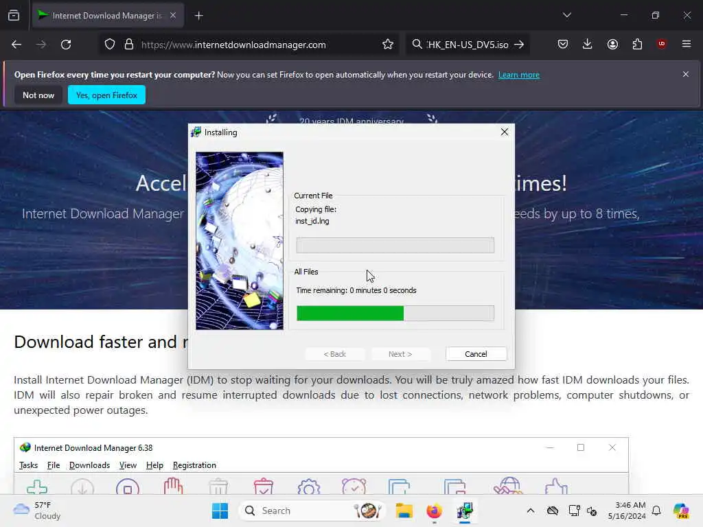703x527 pixels.
Task: Show hidden system tray icons
Action: click(x=531, y=511)
